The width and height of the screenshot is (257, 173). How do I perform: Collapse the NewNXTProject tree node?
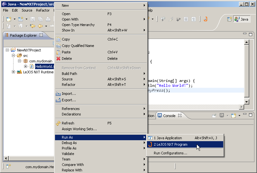[x=7, y=50]
